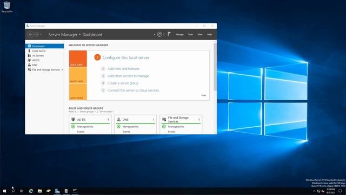This screenshot has height=195, width=346.
Task: Select Dashboard in the left pane
Action: pos(44,46)
